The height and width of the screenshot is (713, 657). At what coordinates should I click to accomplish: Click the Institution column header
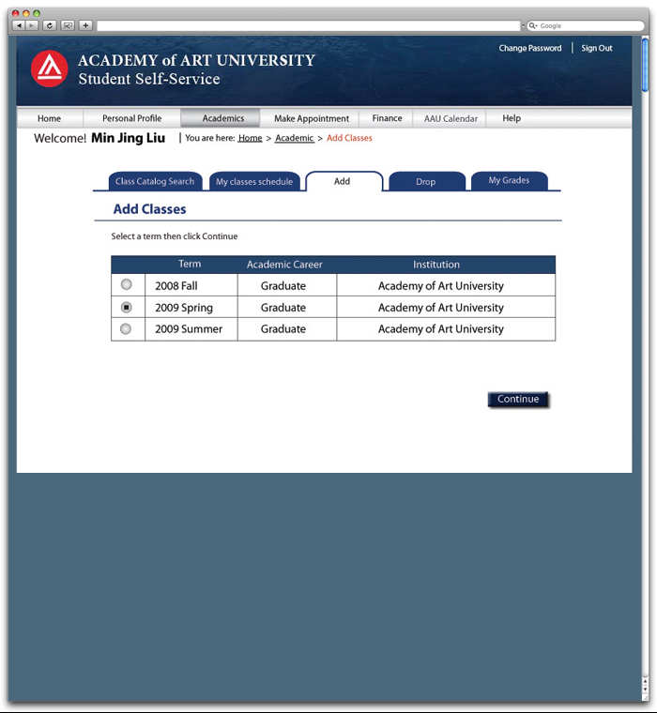click(x=436, y=265)
